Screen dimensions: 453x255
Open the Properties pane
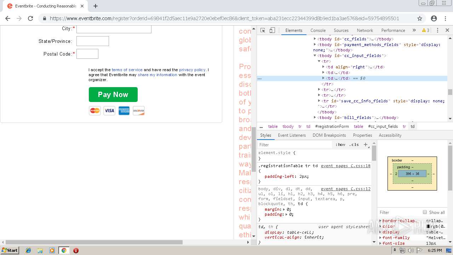[x=362, y=135]
